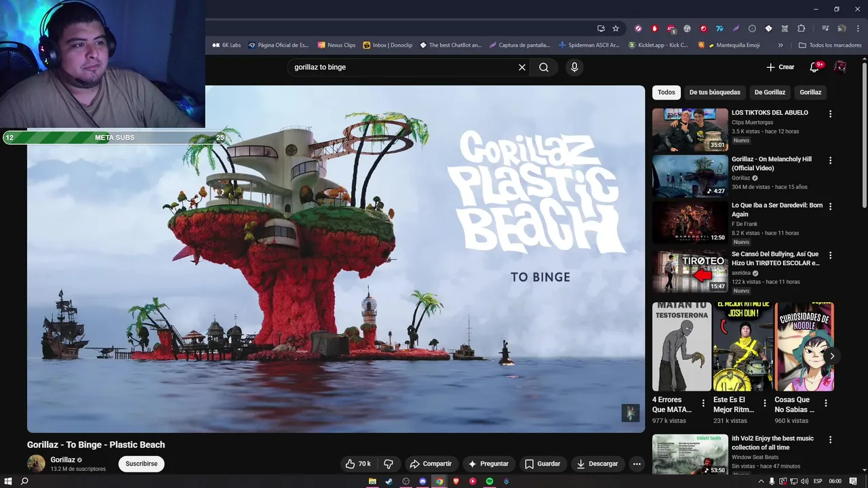Like the video with thumbs up
Viewport: 868px width, 488px height.
point(358,464)
